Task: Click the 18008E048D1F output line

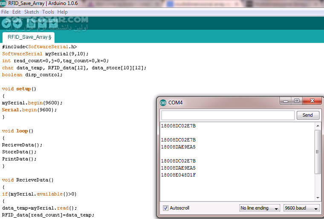Action: click(x=178, y=175)
